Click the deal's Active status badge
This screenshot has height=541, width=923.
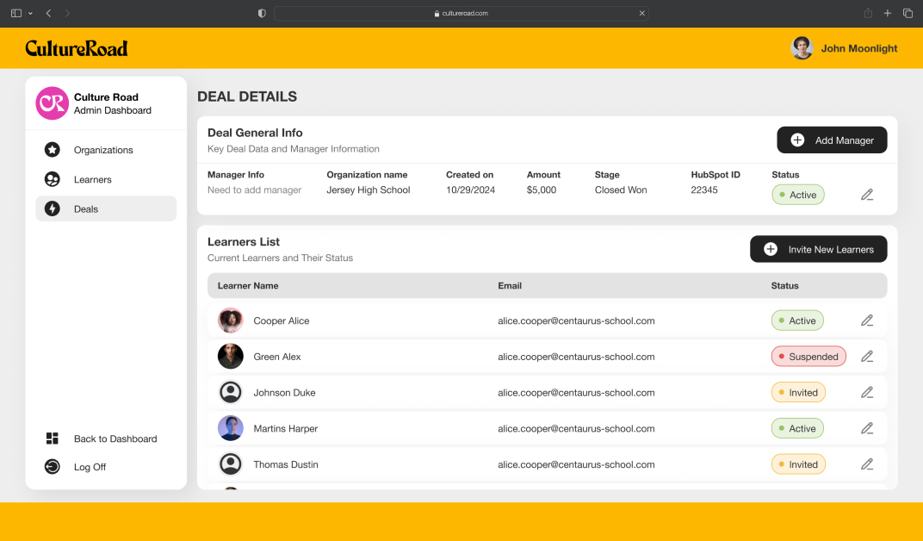(x=797, y=195)
